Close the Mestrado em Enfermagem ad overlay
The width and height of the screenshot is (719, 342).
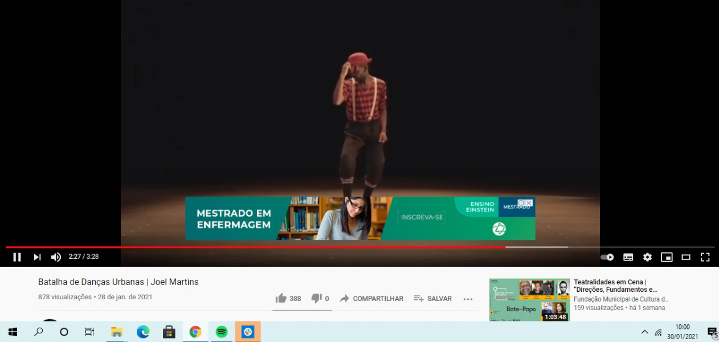[529, 203]
